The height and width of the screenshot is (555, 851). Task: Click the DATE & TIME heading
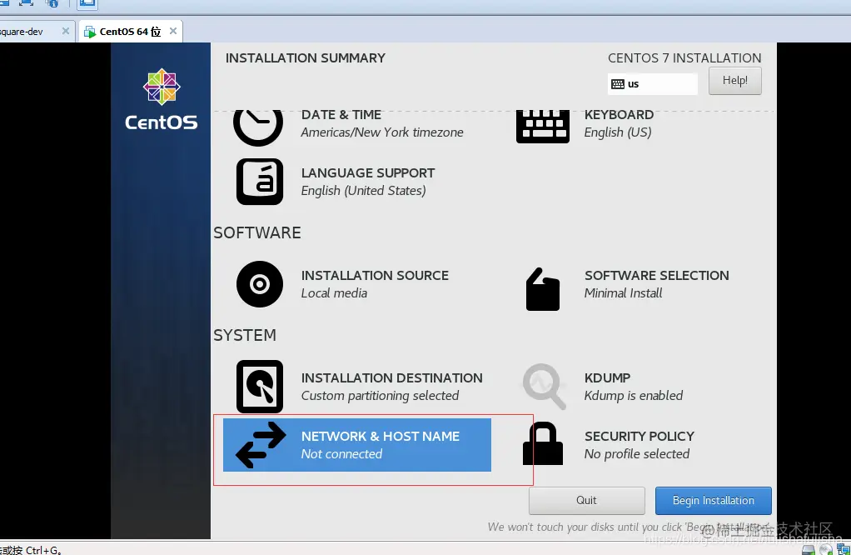tap(341, 115)
